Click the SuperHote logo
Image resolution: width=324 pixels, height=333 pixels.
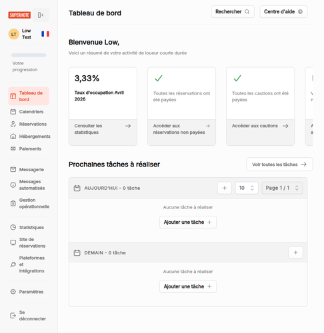19,15
